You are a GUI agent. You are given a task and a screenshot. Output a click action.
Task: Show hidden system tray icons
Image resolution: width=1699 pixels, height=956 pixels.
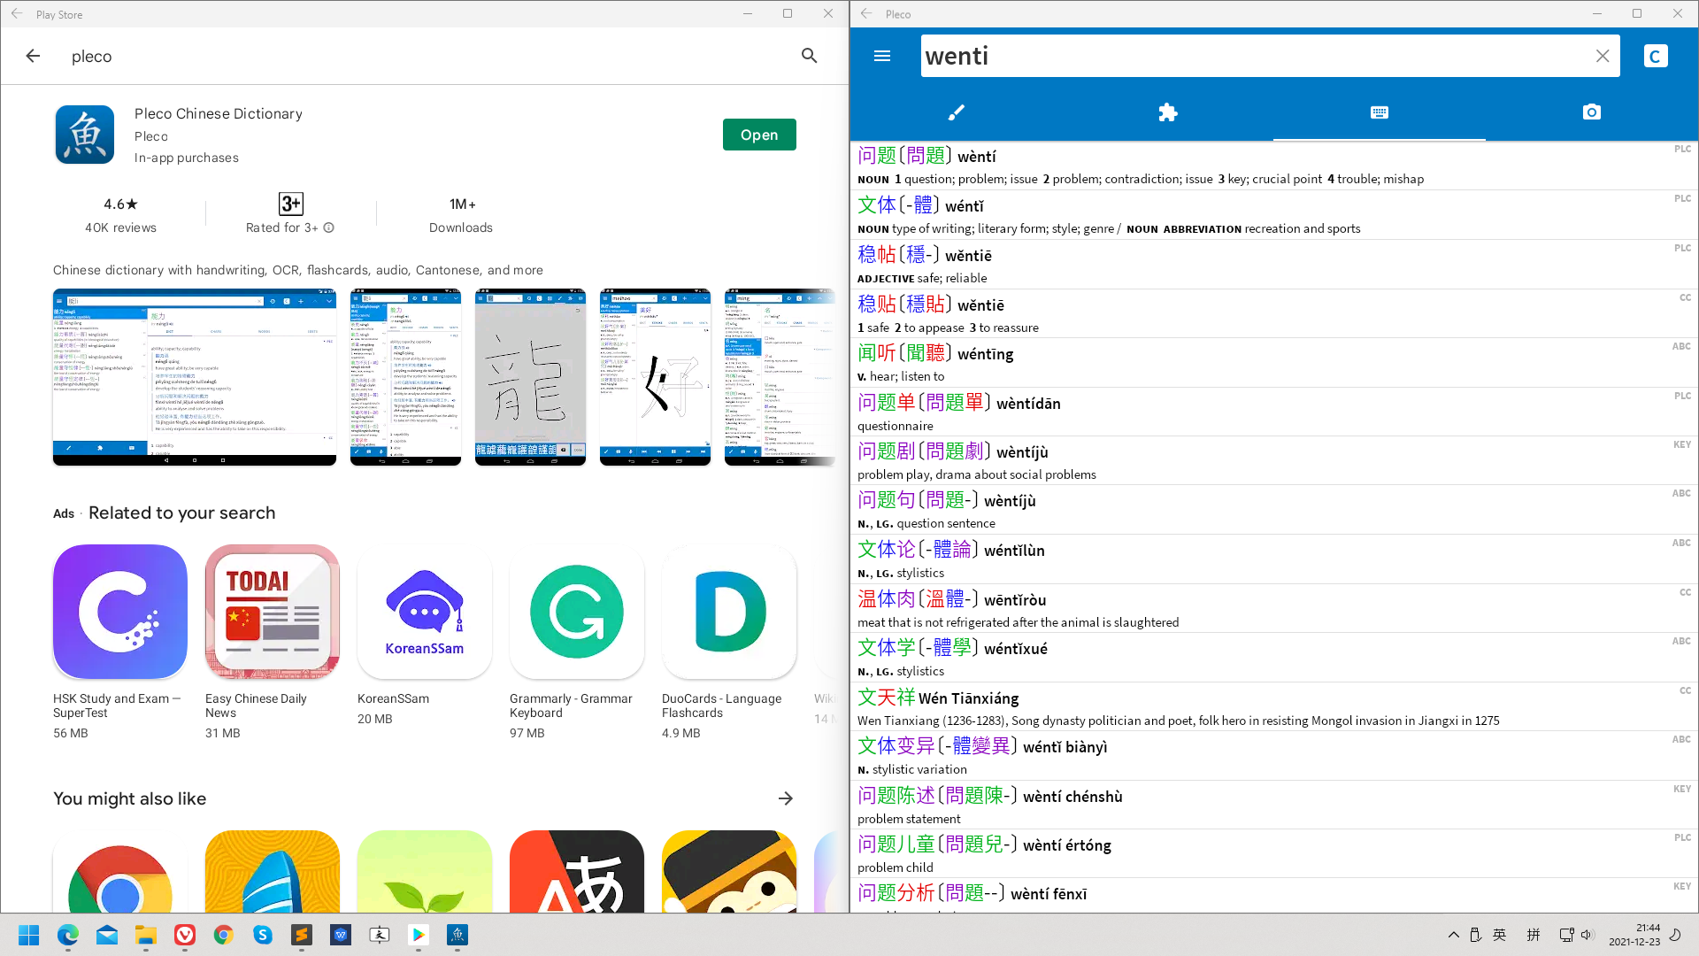[1454, 935]
